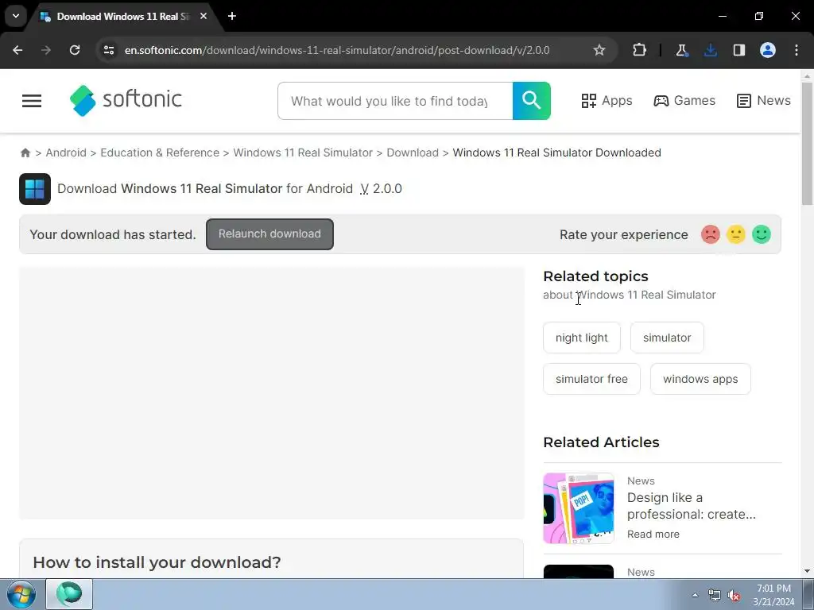Go to Softonic homepage via logo

click(126, 100)
